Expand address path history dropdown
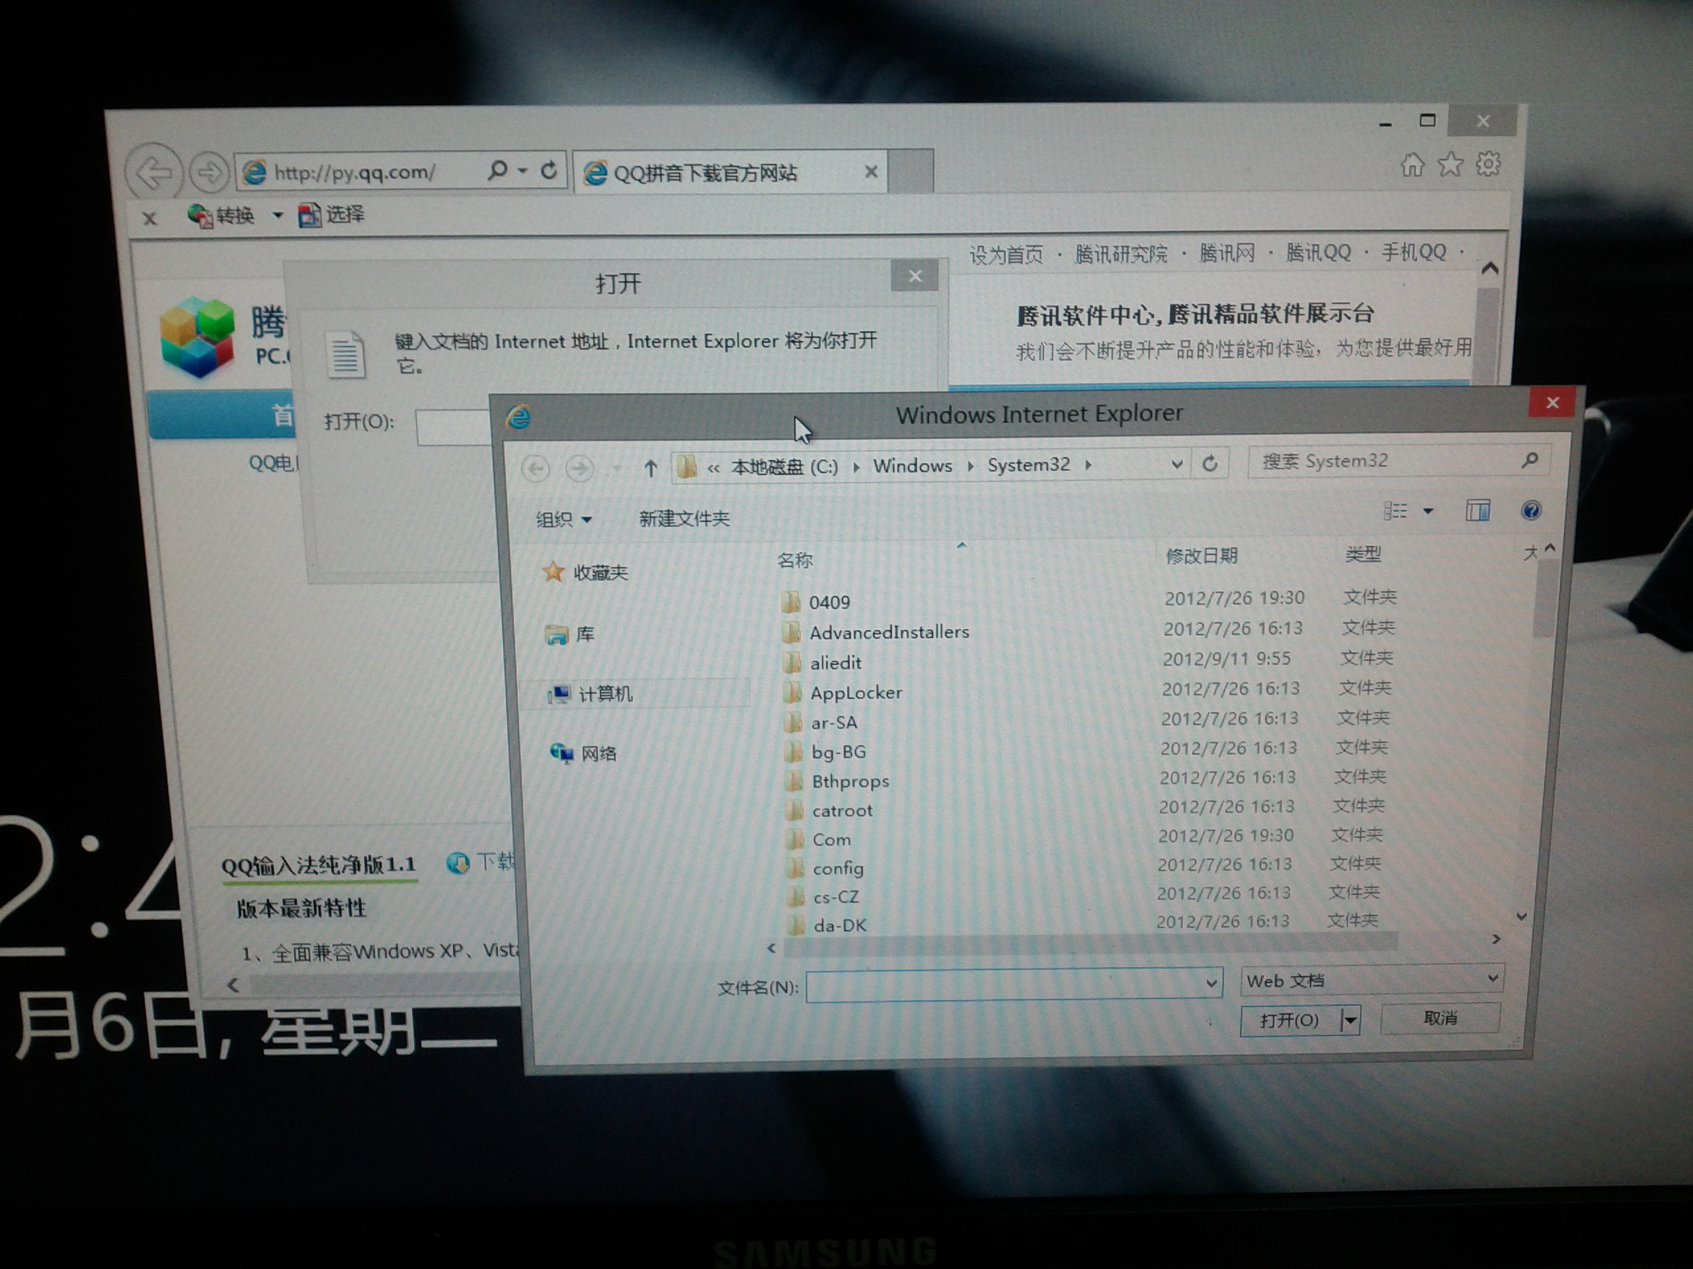This screenshot has width=1693, height=1269. point(1177,464)
